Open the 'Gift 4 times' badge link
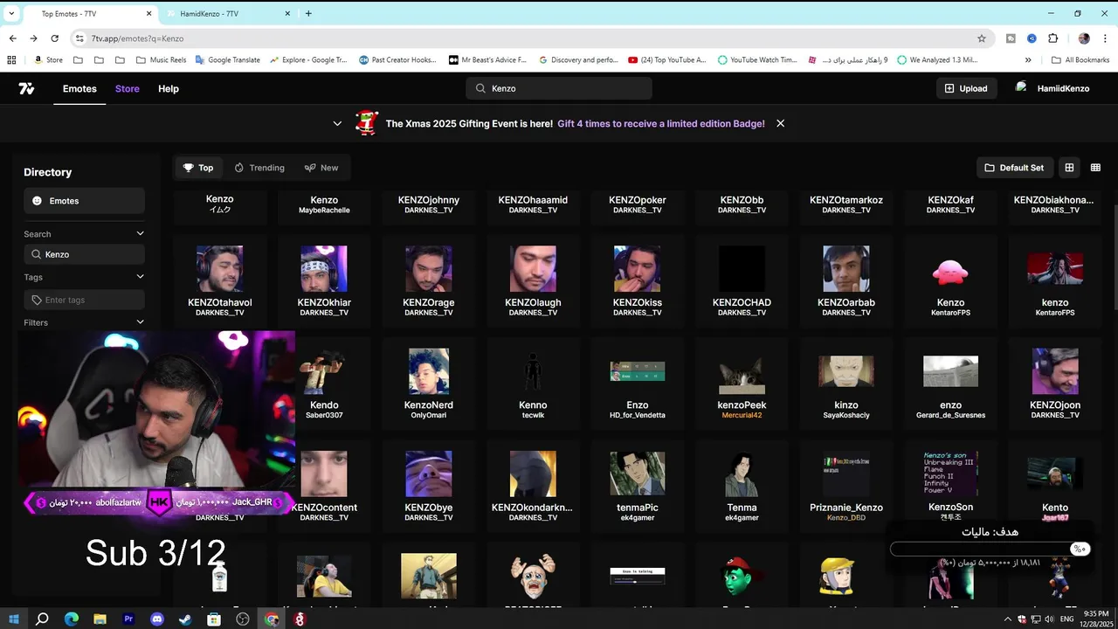The height and width of the screenshot is (629, 1118). click(x=661, y=123)
